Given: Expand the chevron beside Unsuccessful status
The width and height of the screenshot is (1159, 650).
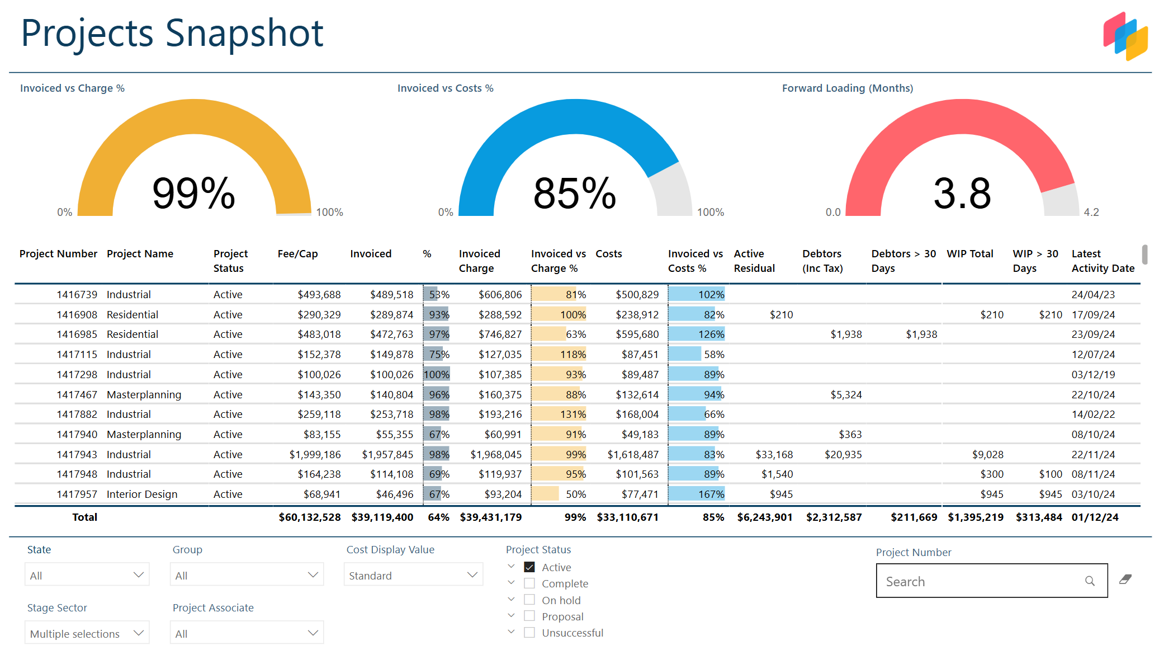Looking at the screenshot, I should tap(510, 631).
